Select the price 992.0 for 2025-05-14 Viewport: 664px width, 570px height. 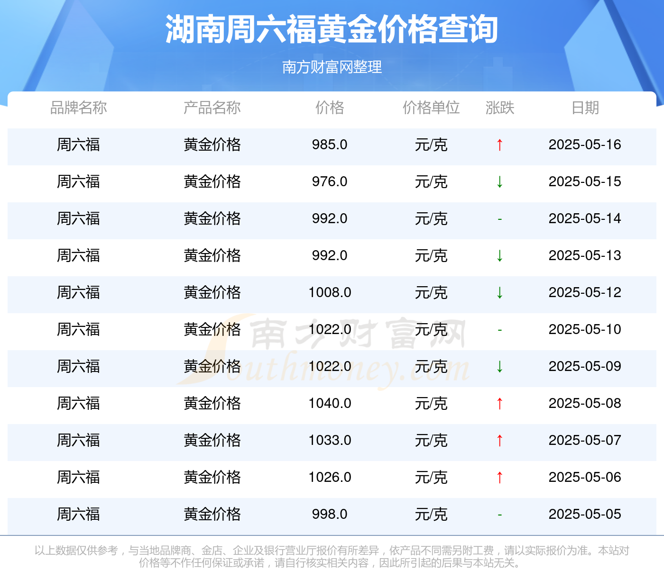pos(330,218)
